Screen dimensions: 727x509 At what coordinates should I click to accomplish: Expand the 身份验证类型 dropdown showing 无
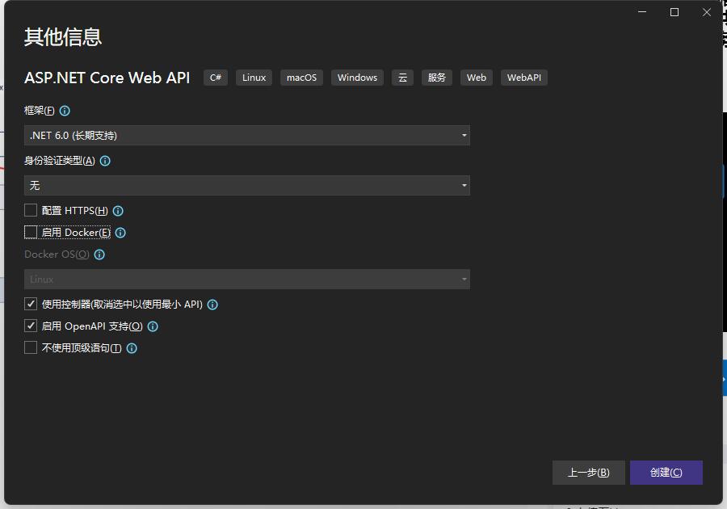[x=246, y=186]
